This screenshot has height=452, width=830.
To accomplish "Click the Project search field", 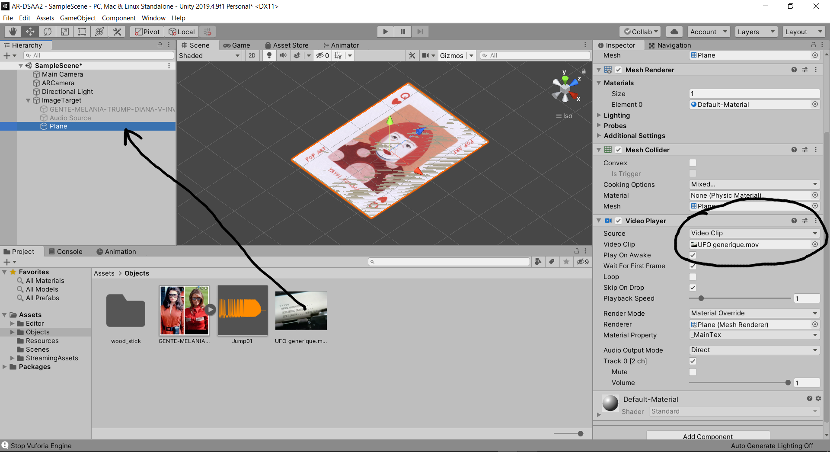I will pos(449,262).
